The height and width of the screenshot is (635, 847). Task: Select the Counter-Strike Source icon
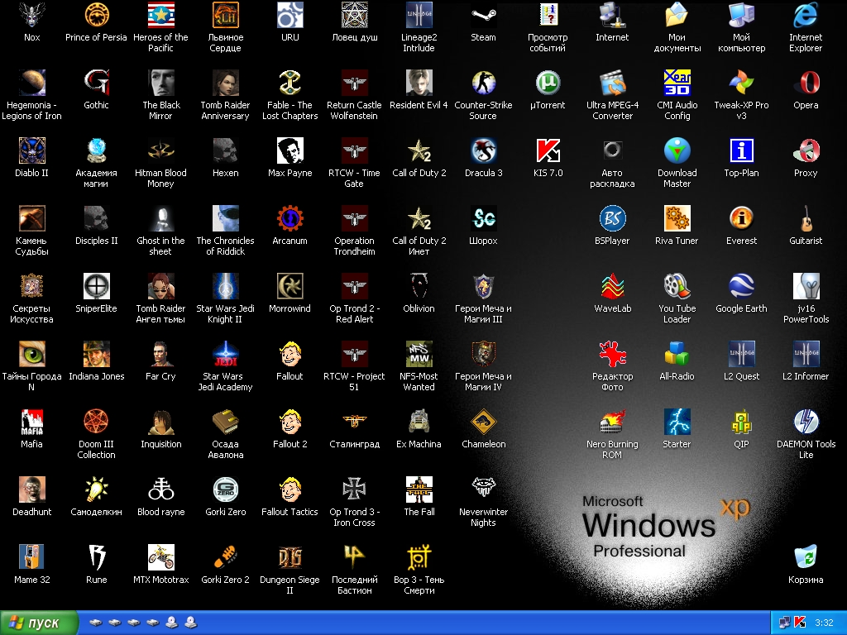(483, 83)
